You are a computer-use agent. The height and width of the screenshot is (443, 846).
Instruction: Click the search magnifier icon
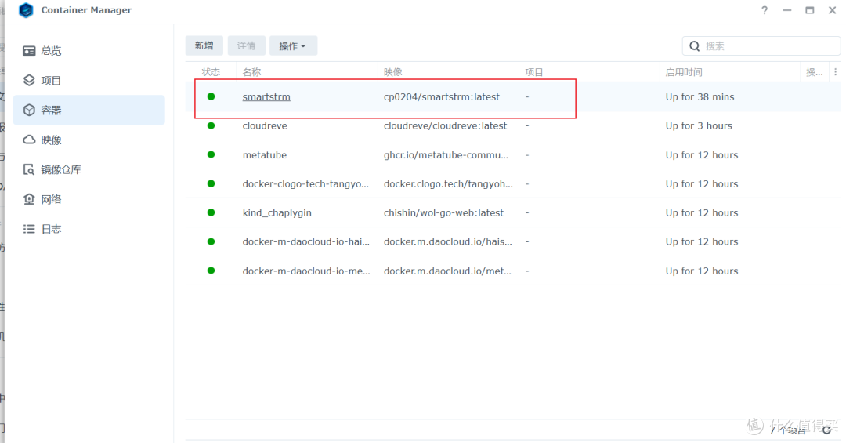694,46
